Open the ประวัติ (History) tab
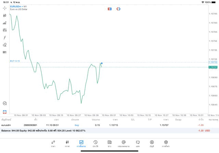This screenshot has width=219, height=153. pyautogui.click(x=95, y=143)
